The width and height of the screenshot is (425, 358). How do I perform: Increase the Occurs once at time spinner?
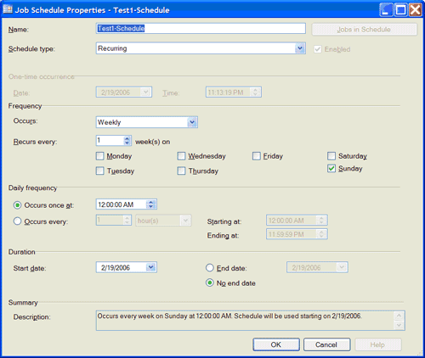(x=151, y=202)
